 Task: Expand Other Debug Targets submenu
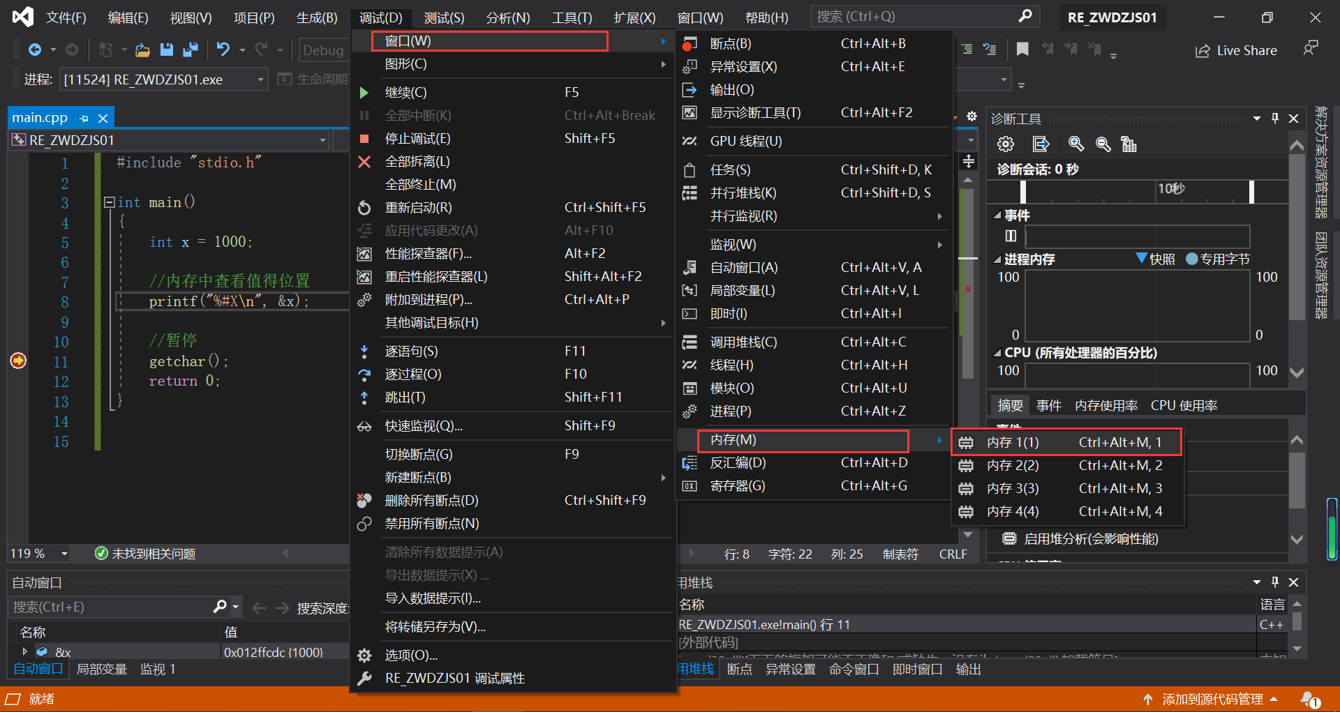[x=512, y=322]
